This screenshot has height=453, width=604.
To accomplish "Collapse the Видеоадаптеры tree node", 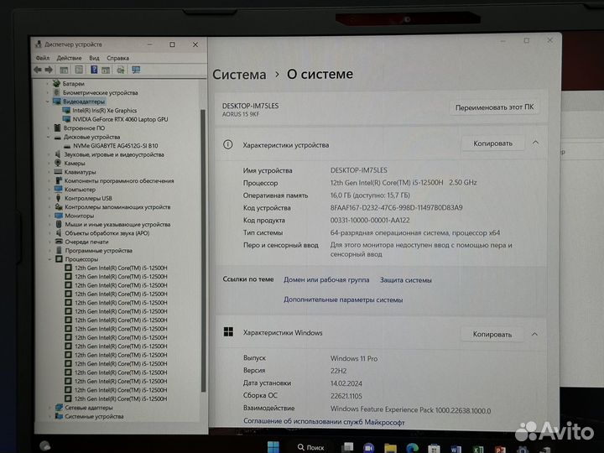I will click(x=48, y=102).
